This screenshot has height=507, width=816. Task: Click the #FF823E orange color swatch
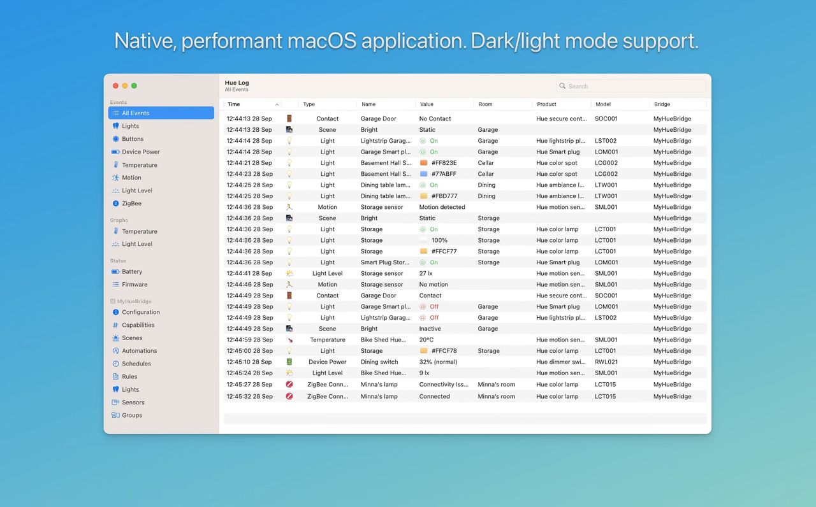tap(423, 163)
